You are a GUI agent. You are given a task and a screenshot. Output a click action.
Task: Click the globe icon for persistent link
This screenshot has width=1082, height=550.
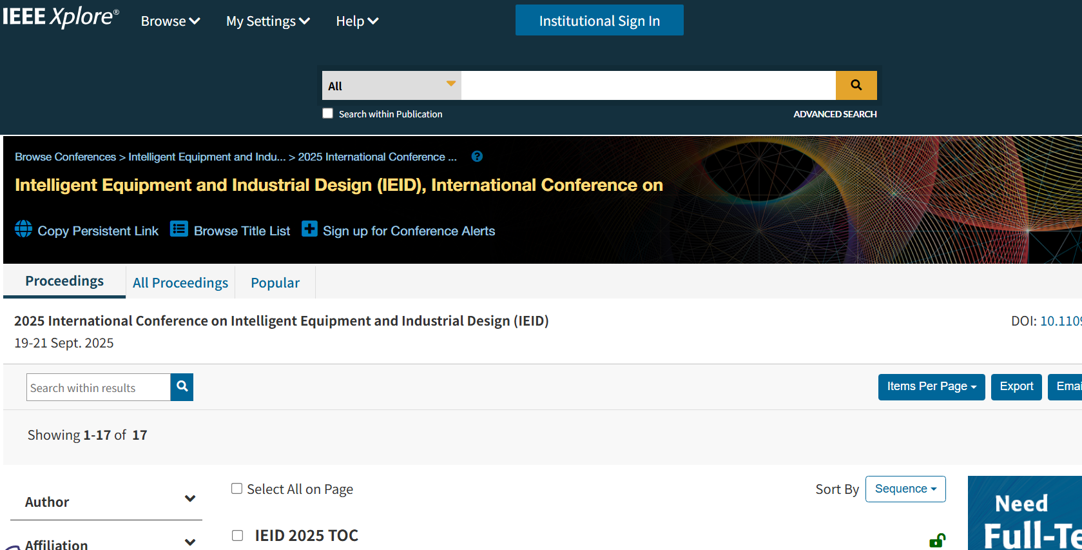23,229
